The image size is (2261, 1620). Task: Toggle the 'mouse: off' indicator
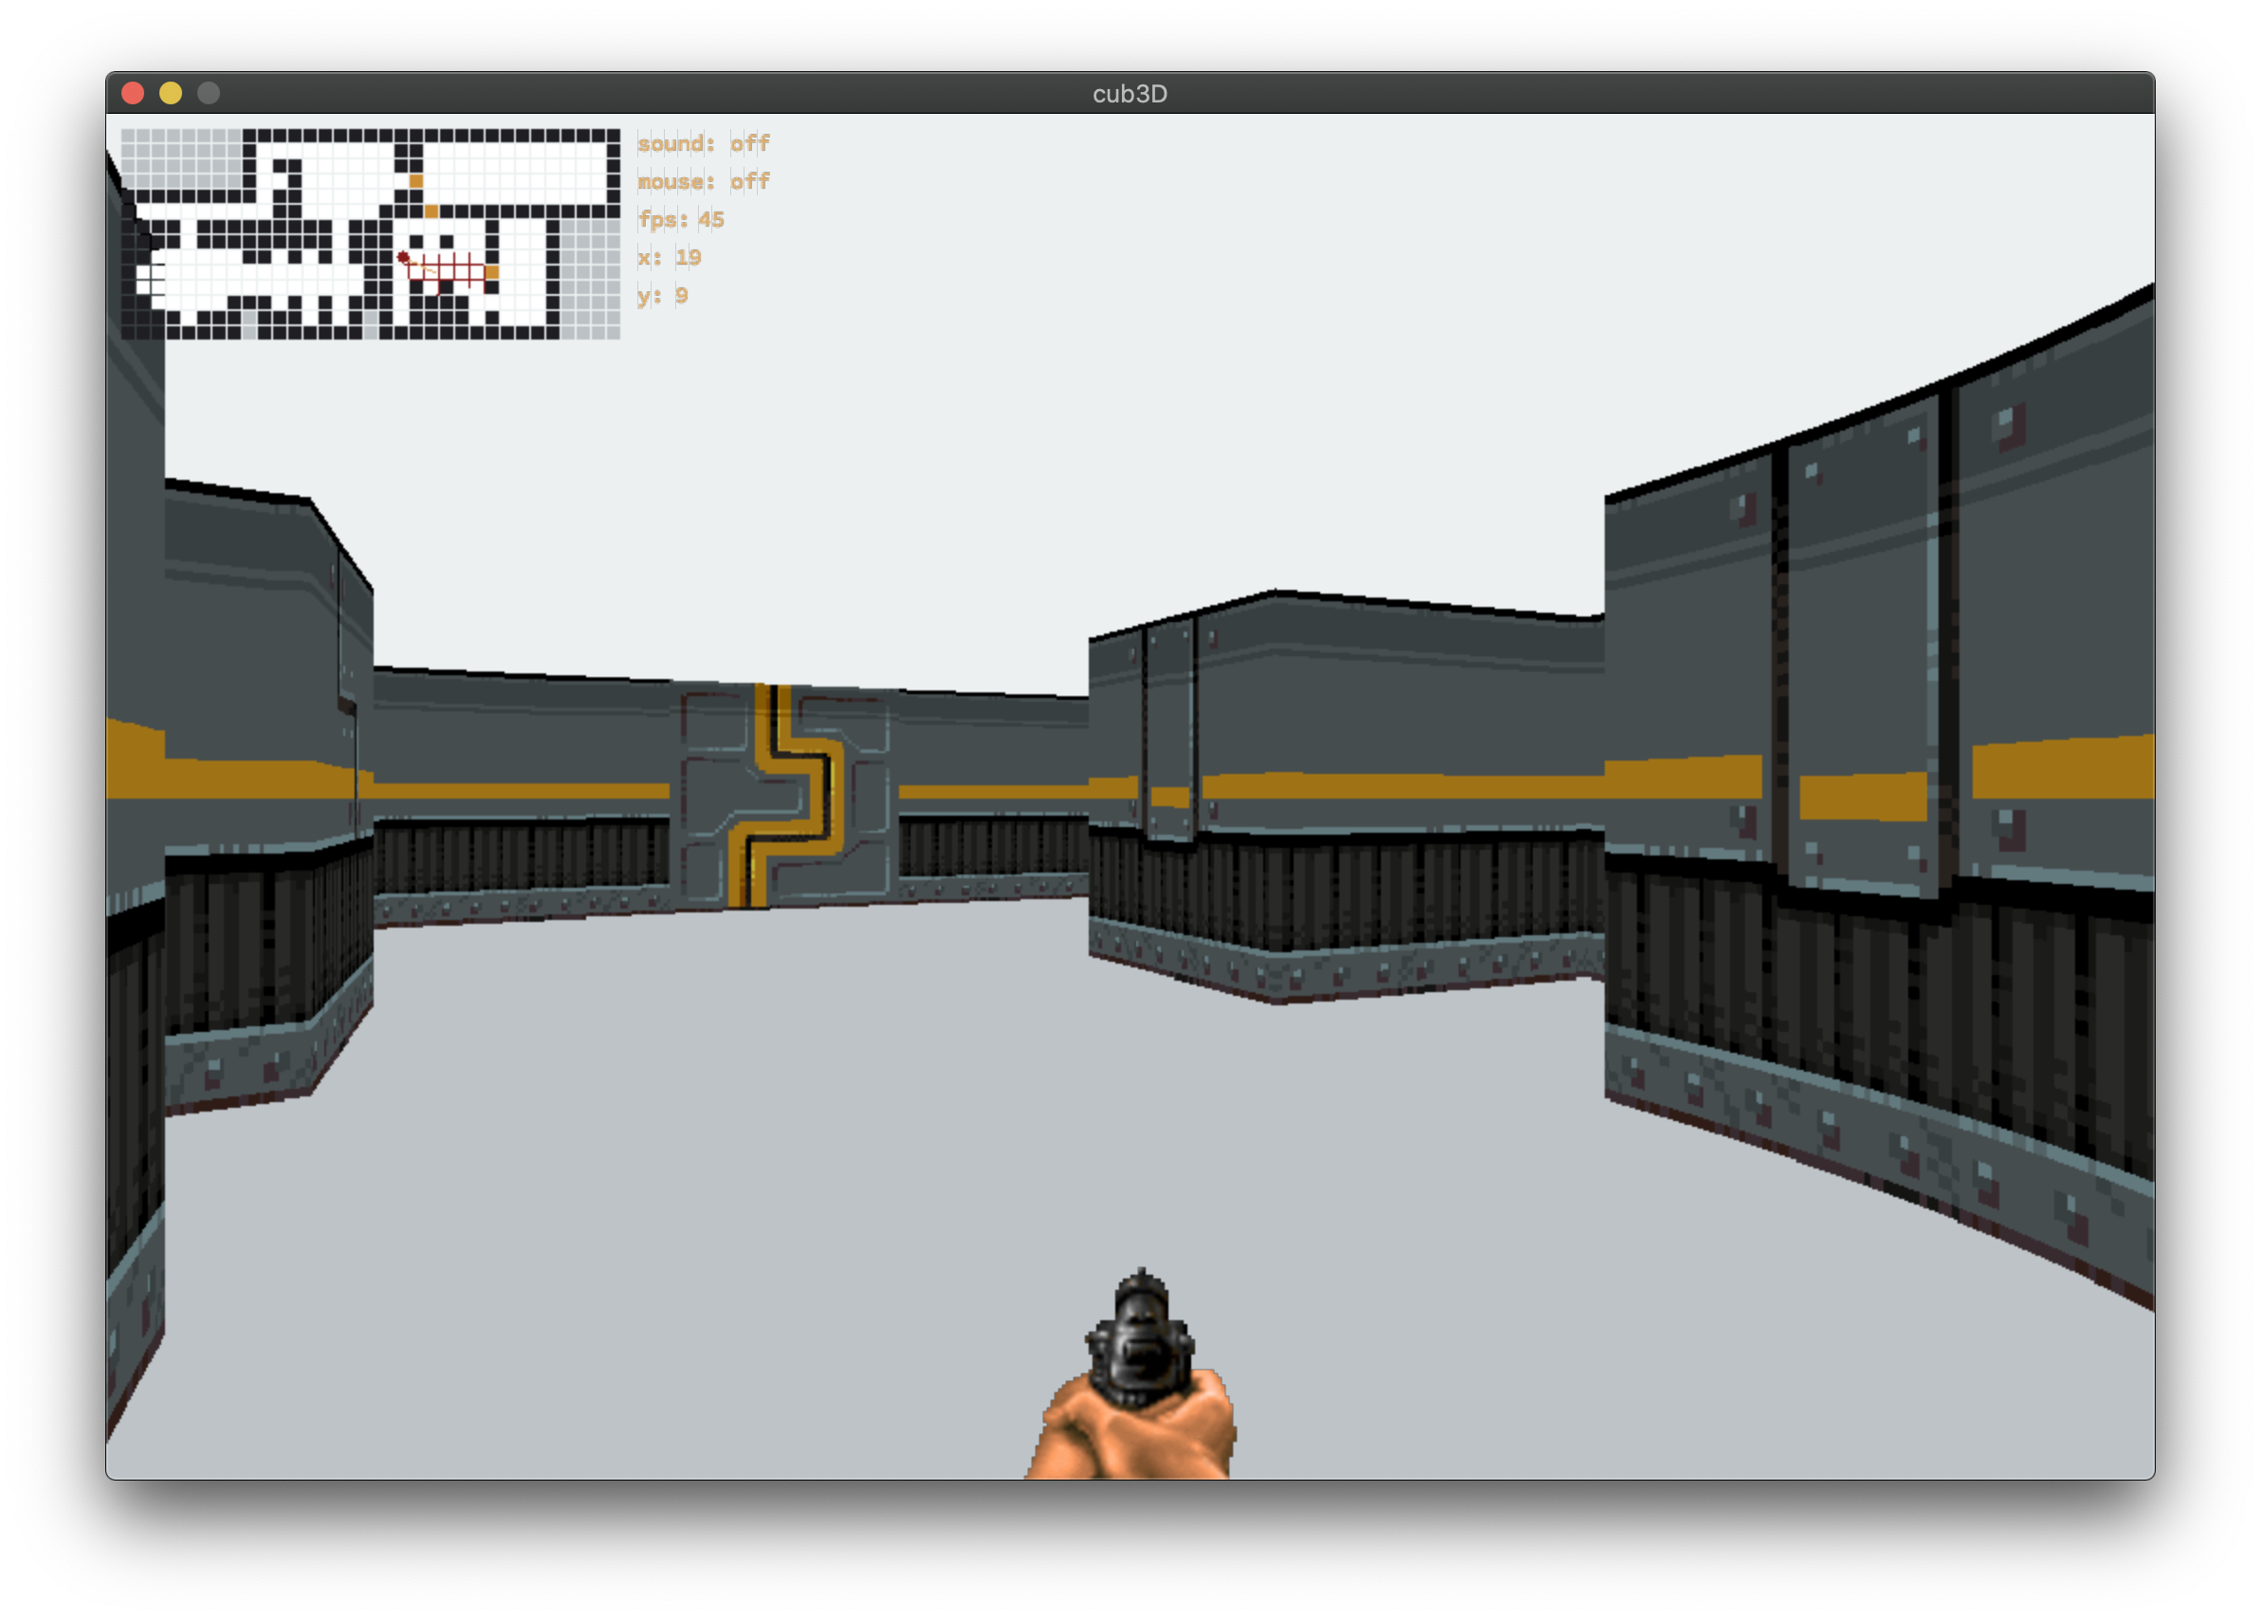click(x=704, y=181)
